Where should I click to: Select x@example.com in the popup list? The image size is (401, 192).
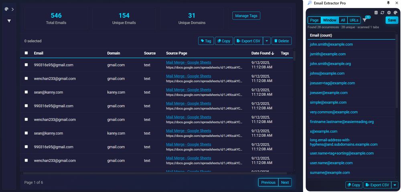(324, 132)
